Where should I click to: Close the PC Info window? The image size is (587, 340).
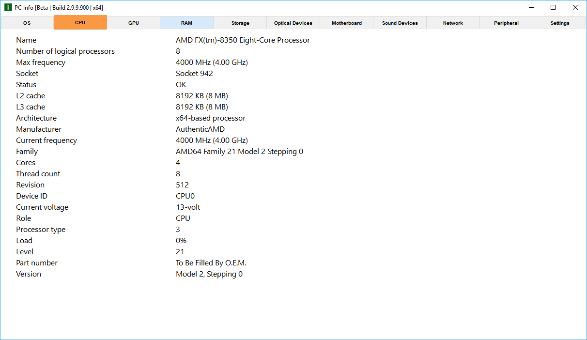tap(575, 8)
